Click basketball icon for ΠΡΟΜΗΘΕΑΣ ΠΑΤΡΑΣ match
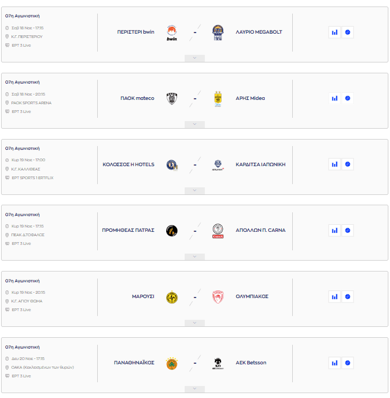Screen dimensions: 390x398 (348, 230)
